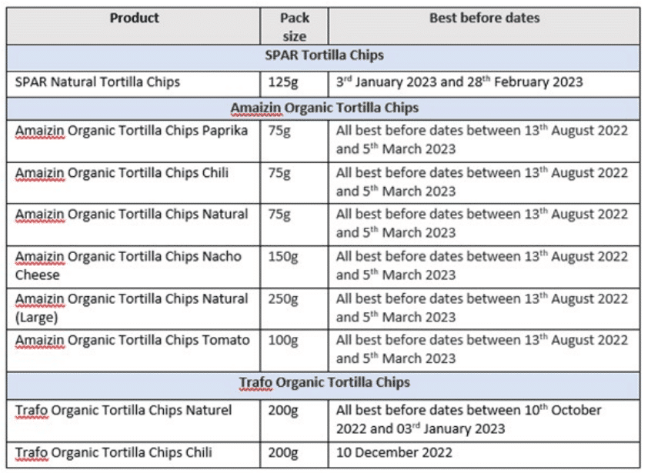Click the 3rd January 2023 date cell
Screen dimensions: 651x473
(x=484, y=85)
